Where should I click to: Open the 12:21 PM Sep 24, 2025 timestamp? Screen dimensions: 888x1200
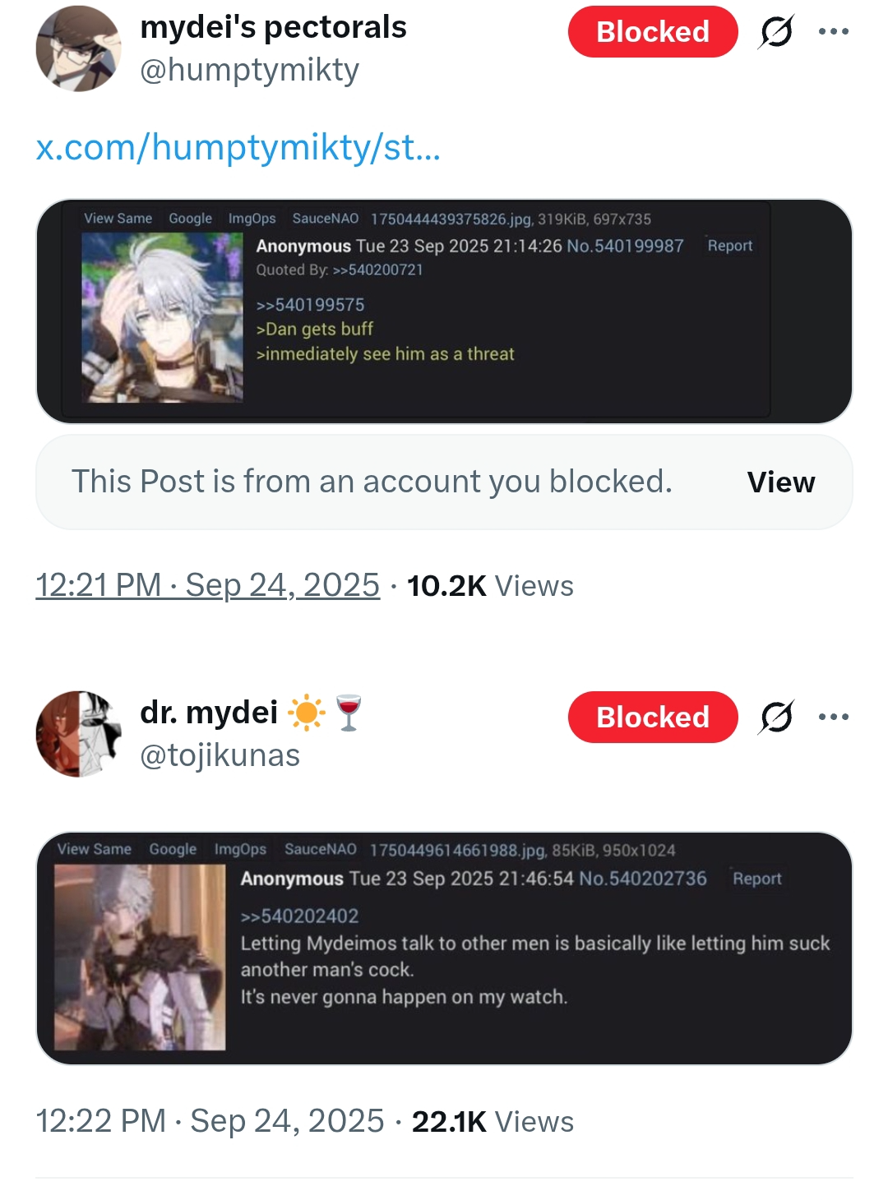(207, 585)
